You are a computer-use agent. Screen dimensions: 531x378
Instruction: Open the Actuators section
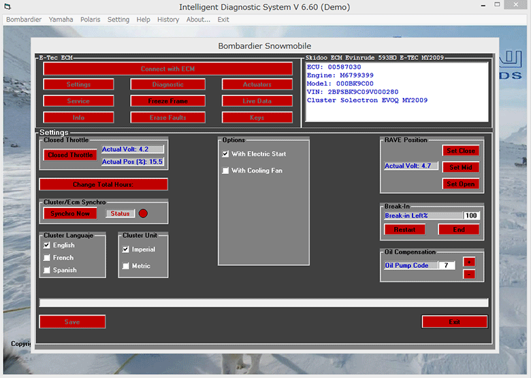coord(257,84)
